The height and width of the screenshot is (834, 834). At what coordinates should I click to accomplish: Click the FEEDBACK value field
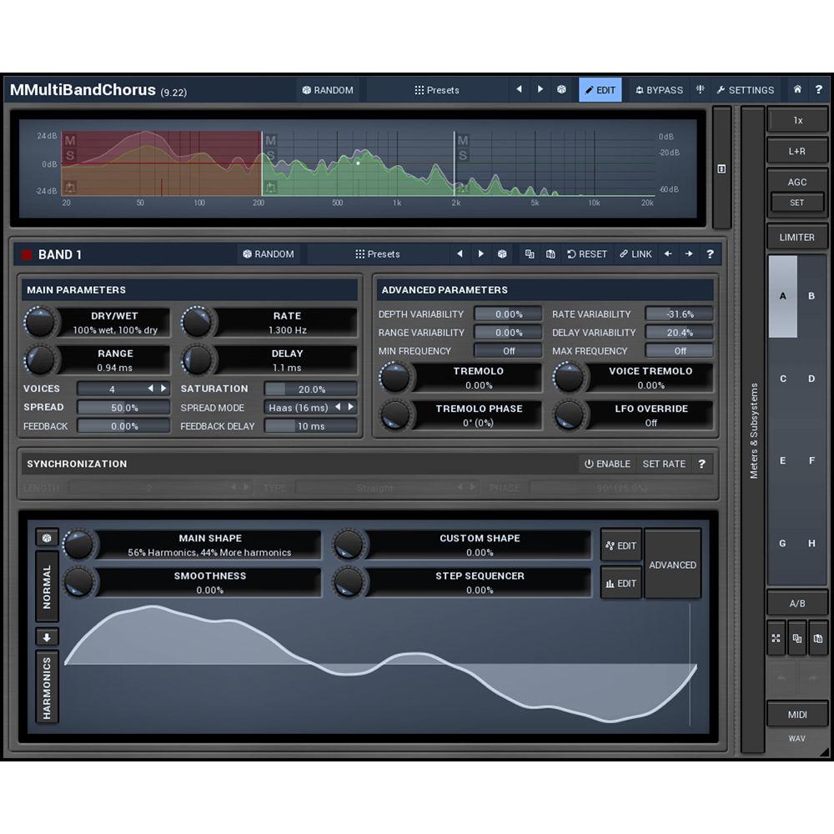pyautogui.click(x=123, y=426)
